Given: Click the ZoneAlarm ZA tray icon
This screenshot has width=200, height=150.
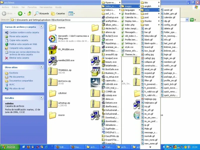Looking at the screenshot, I should pyautogui.click(x=175, y=147).
